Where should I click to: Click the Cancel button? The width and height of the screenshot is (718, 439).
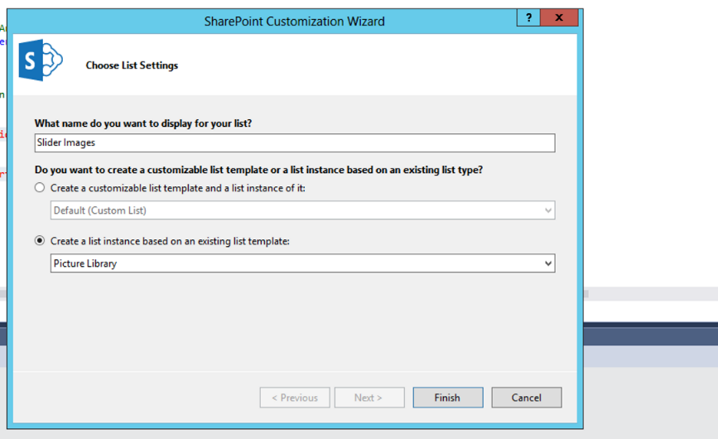coord(527,398)
